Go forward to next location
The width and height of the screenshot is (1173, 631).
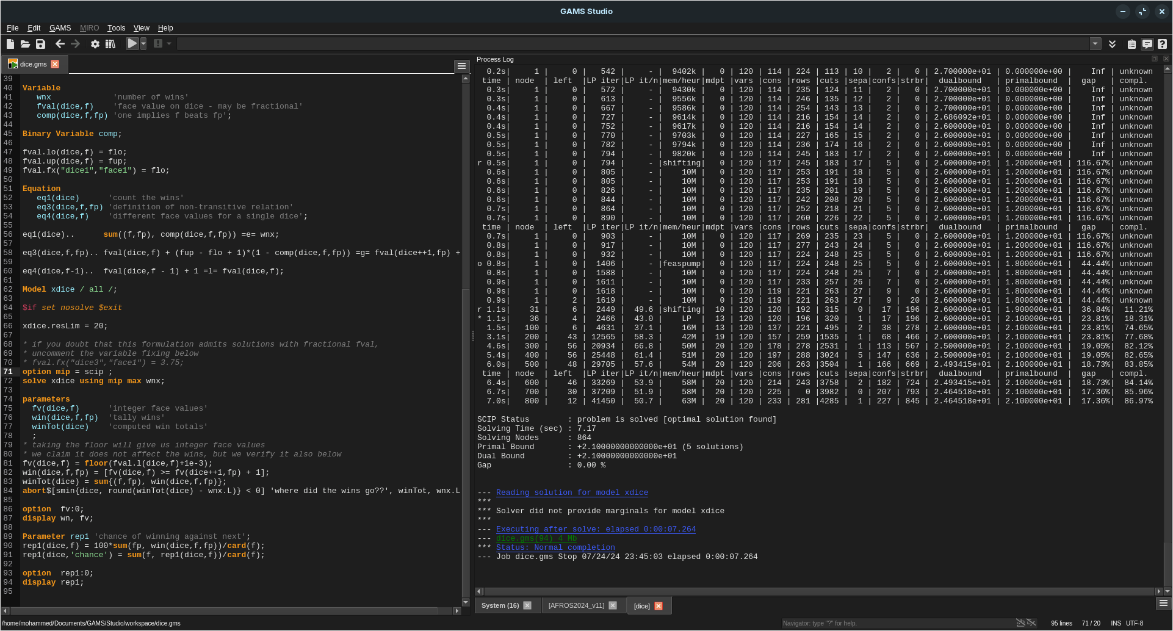pos(75,44)
